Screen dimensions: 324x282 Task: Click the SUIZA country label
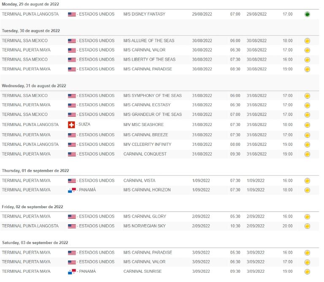pos(84,124)
